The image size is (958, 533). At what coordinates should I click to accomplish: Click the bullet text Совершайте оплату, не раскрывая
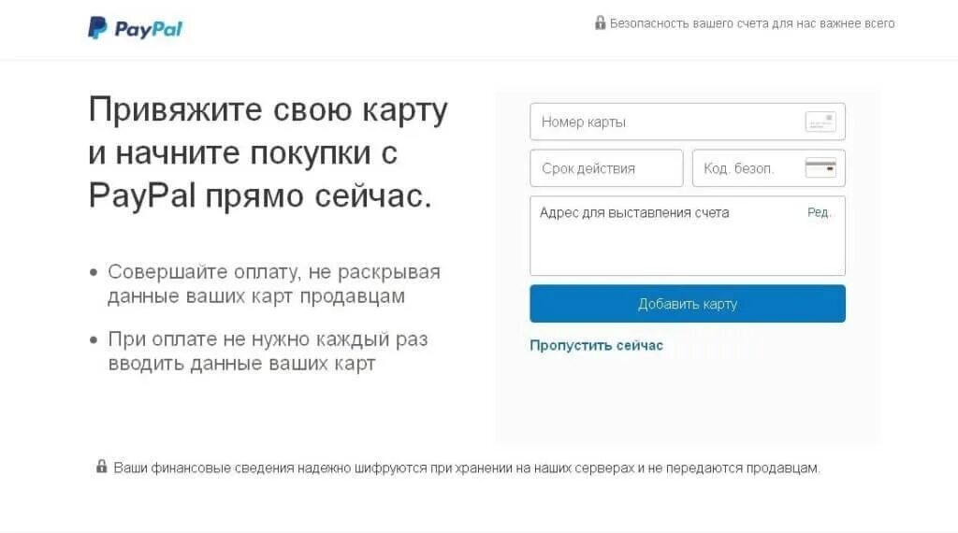tap(274, 272)
